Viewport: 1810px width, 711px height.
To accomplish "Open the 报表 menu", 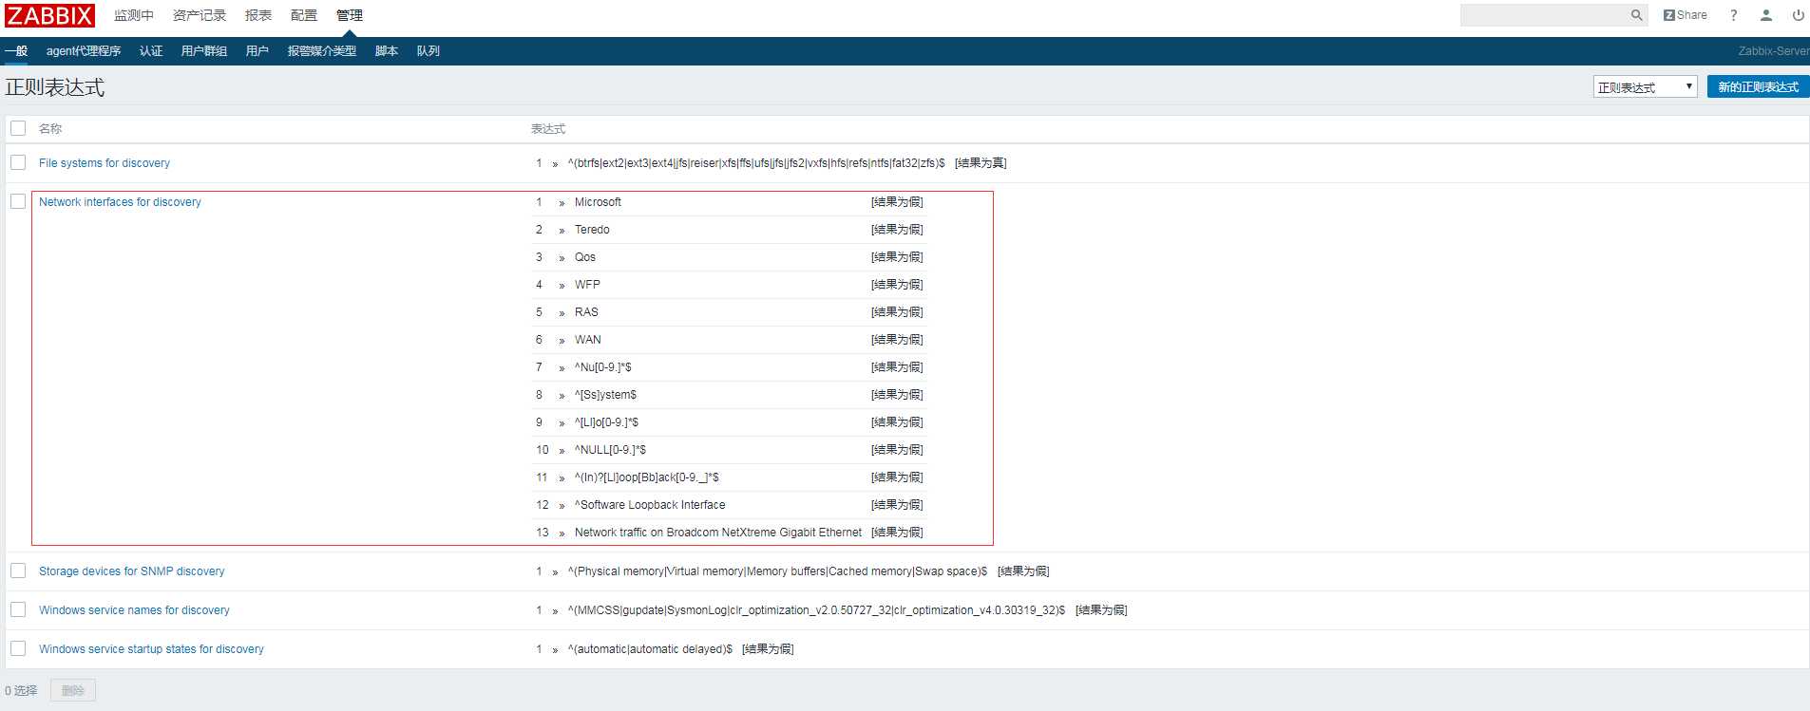I will pyautogui.click(x=258, y=15).
